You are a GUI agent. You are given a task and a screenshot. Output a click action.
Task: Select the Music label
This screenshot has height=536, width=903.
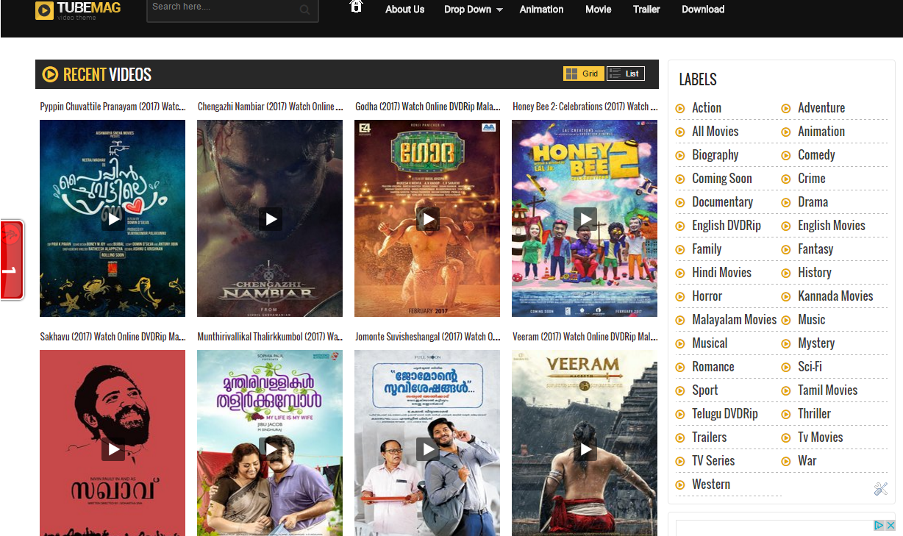812,320
